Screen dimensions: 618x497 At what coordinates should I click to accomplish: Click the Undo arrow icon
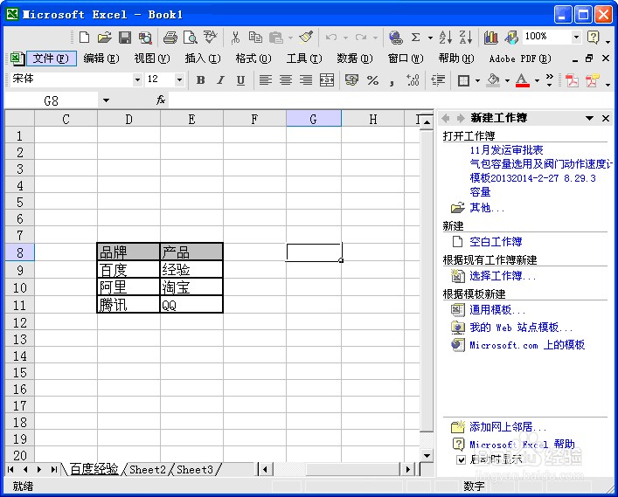pos(331,38)
